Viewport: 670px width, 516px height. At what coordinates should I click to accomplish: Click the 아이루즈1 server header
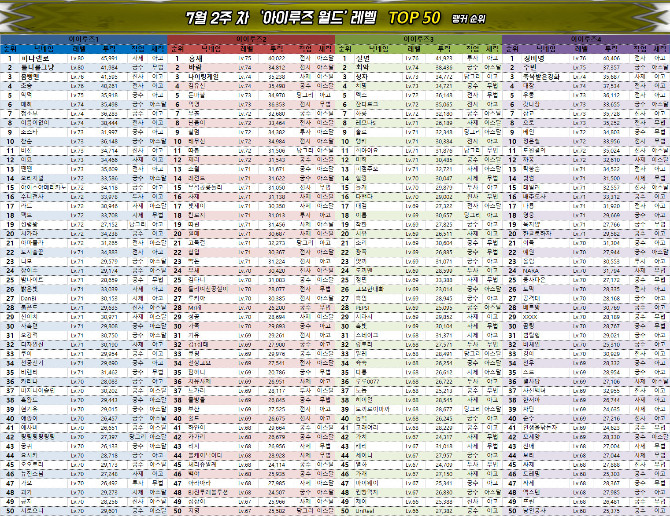click(x=84, y=39)
